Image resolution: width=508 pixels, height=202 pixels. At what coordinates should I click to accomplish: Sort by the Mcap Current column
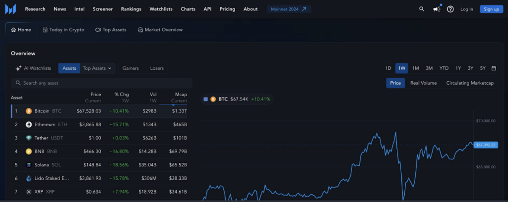pos(179,98)
